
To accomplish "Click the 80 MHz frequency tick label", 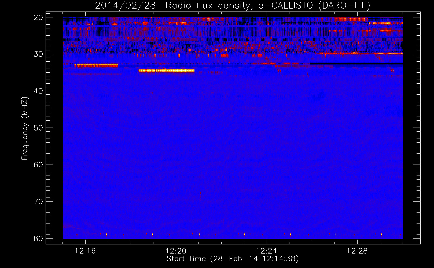I will 38,238.
